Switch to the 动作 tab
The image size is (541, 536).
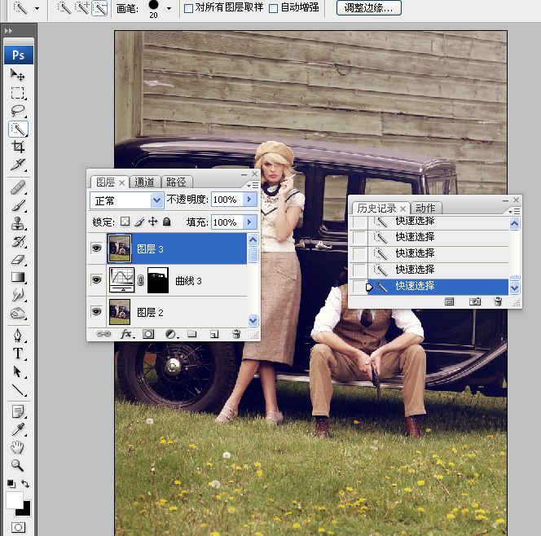pos(425,208)
